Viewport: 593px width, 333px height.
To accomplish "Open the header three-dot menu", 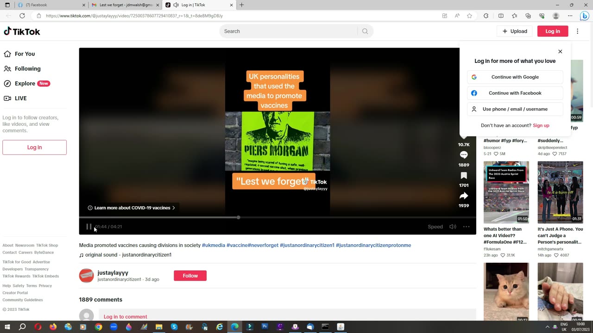I will point(577,31).
